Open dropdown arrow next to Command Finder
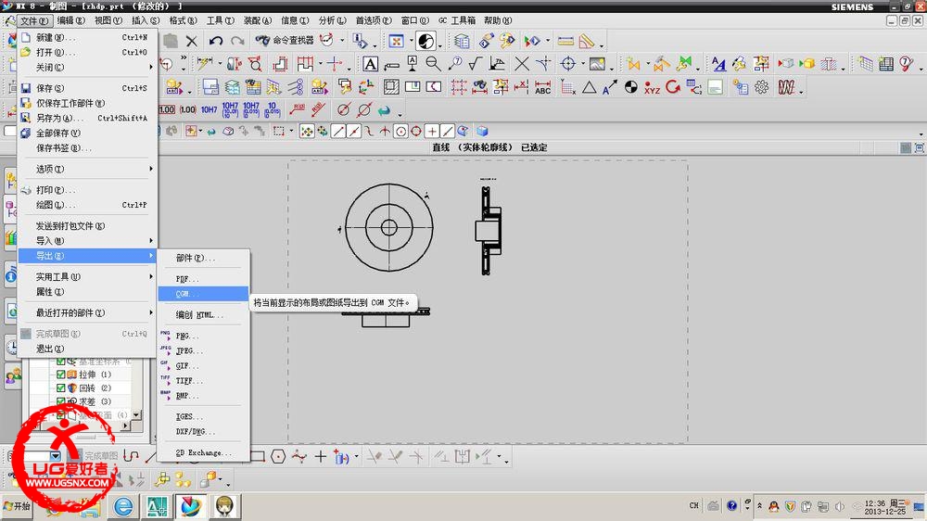This screenshot has width=927, height=521. pos(342,41)
